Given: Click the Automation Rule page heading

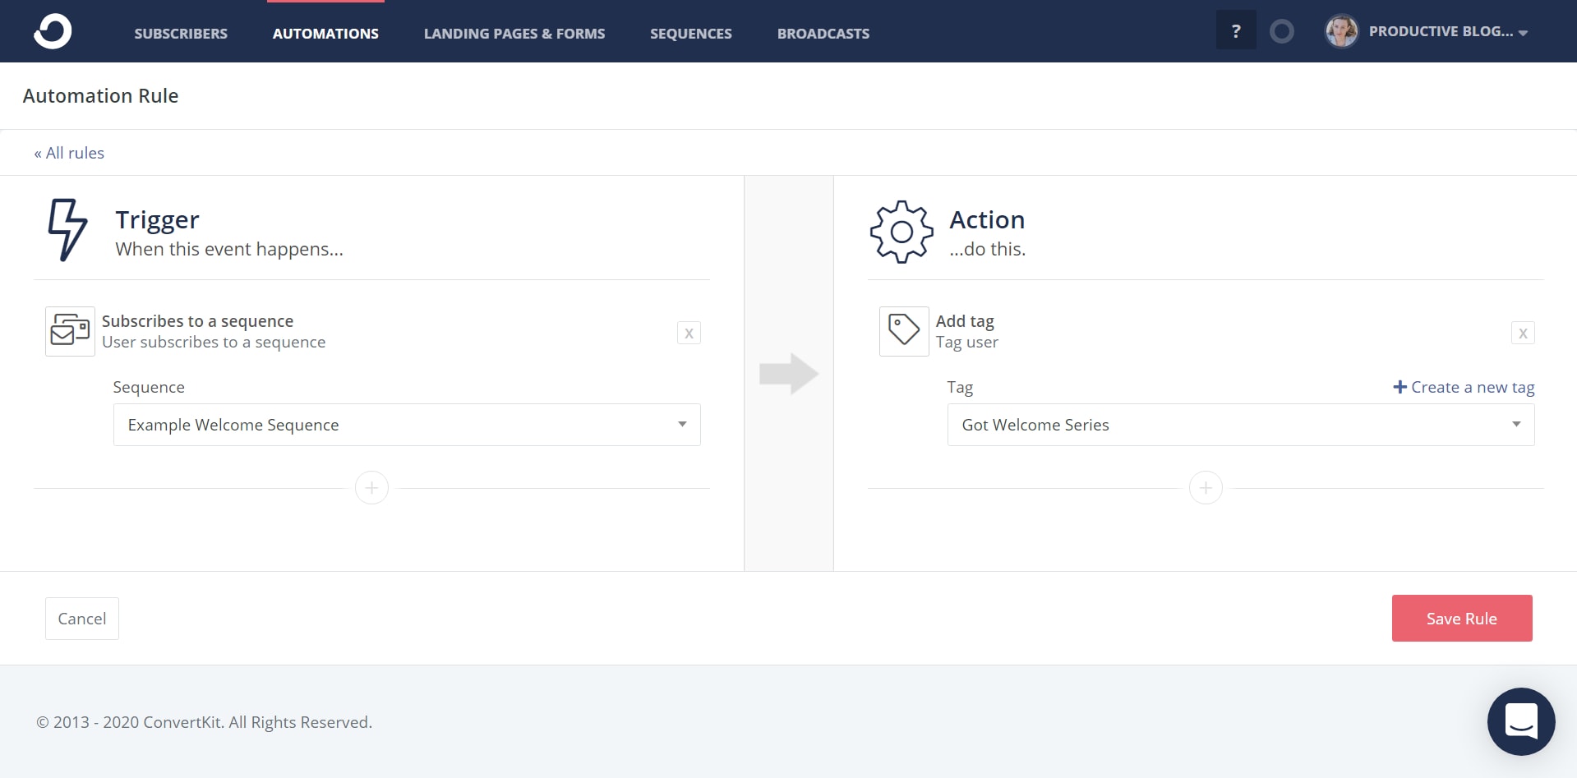Looking at the screenshot, I should (x=100, y=95).
